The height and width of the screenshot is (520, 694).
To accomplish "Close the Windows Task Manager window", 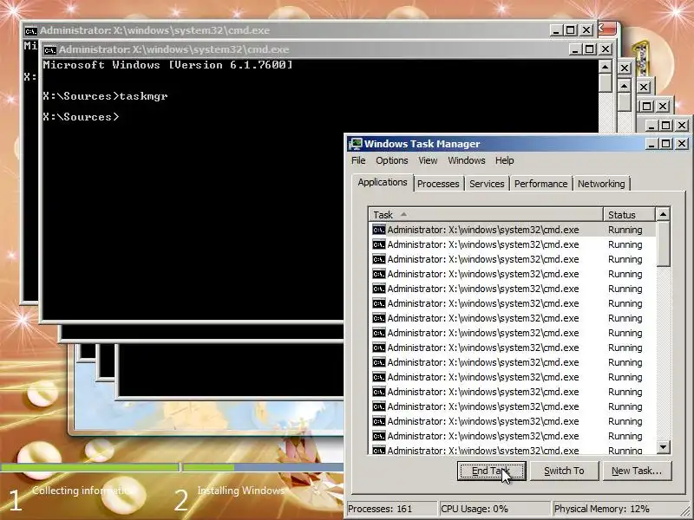I will pos(682,144).
